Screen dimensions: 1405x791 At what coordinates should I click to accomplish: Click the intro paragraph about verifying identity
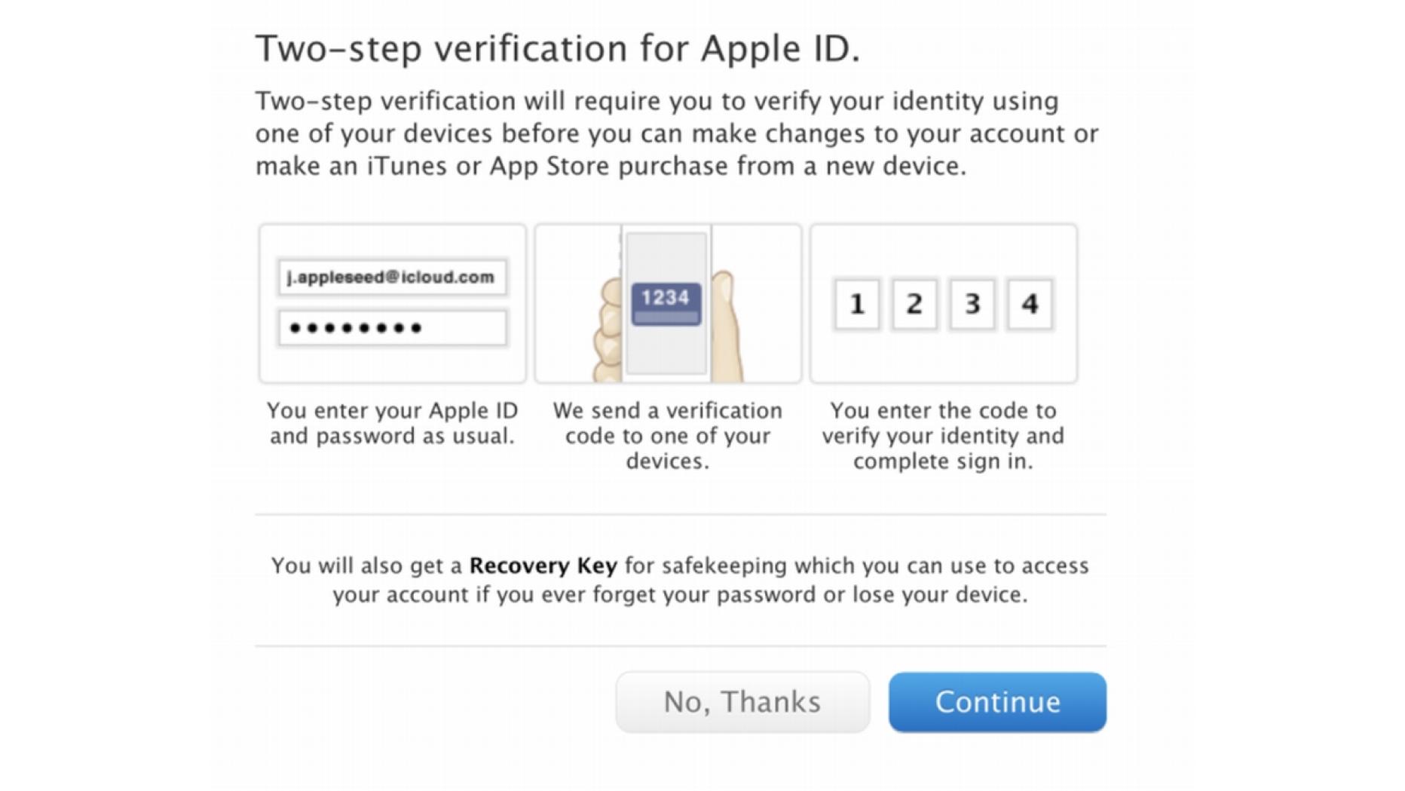(x=676, y=133)
